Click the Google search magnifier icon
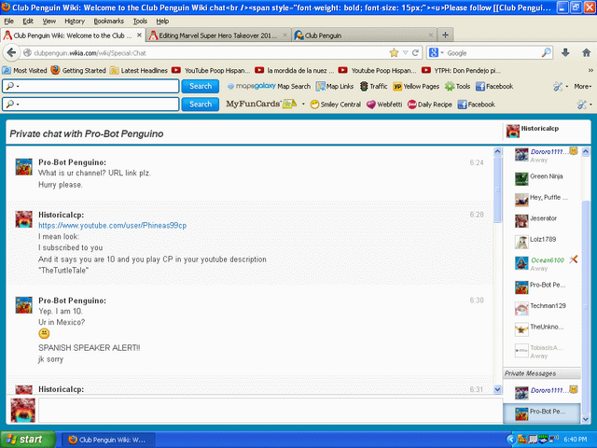The image size is (597, 448). click(547, 52)
